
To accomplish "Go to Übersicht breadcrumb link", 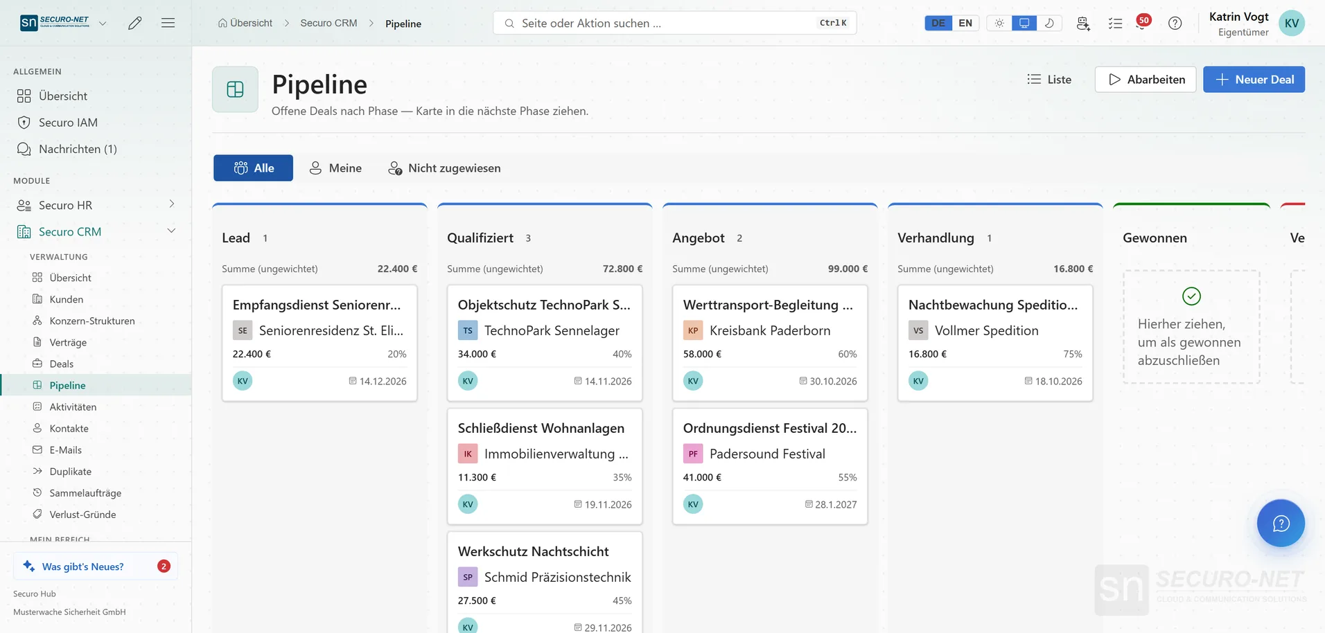I will click(245, 23).
